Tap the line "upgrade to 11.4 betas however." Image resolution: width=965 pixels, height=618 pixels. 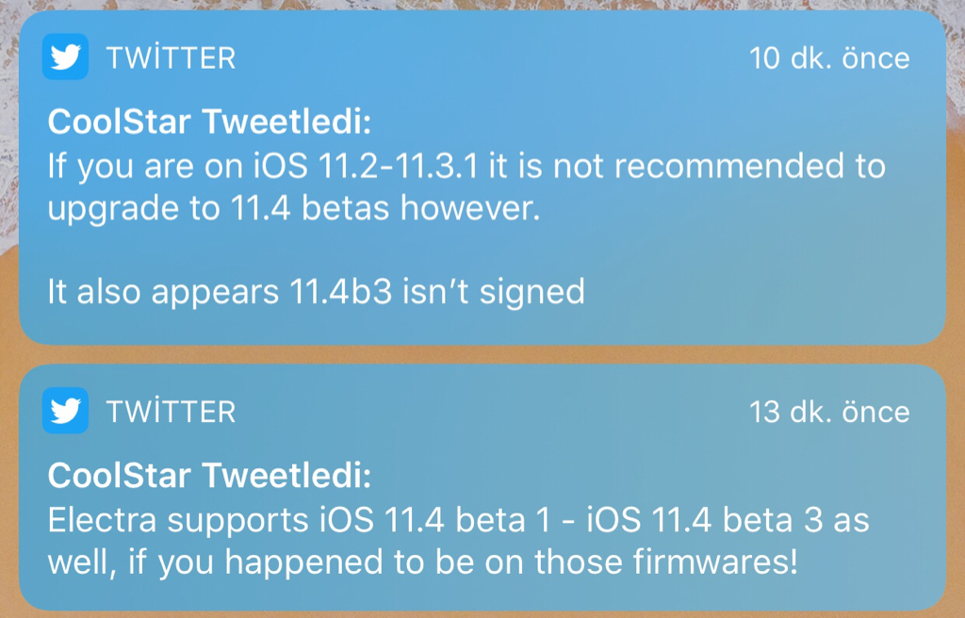pyautogui.click(x=294, y=209)
